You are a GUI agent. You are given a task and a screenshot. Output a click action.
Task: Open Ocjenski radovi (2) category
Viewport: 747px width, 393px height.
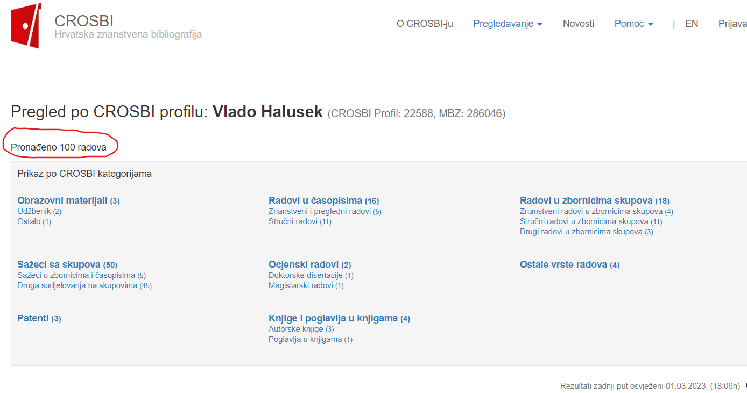pyautogui.click(x=309, y=265)
